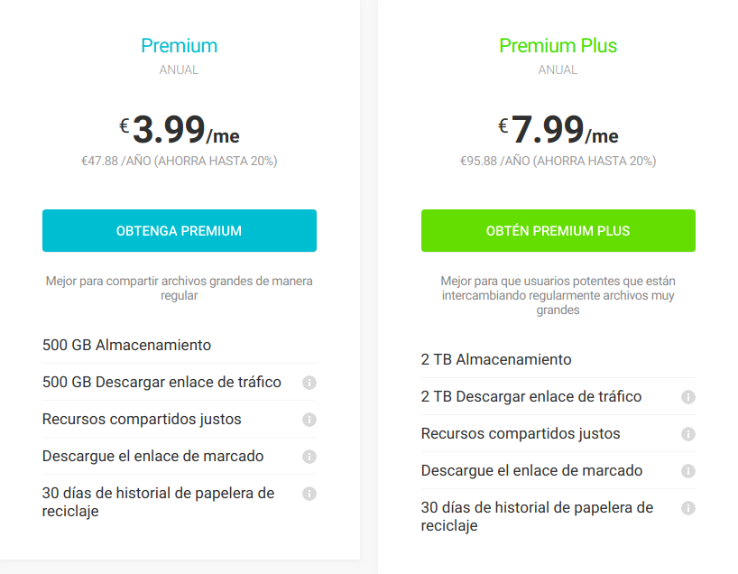This screenshot has height=574, width=738.
Task: Select the Premium Plus plan title
Action: 558,46
